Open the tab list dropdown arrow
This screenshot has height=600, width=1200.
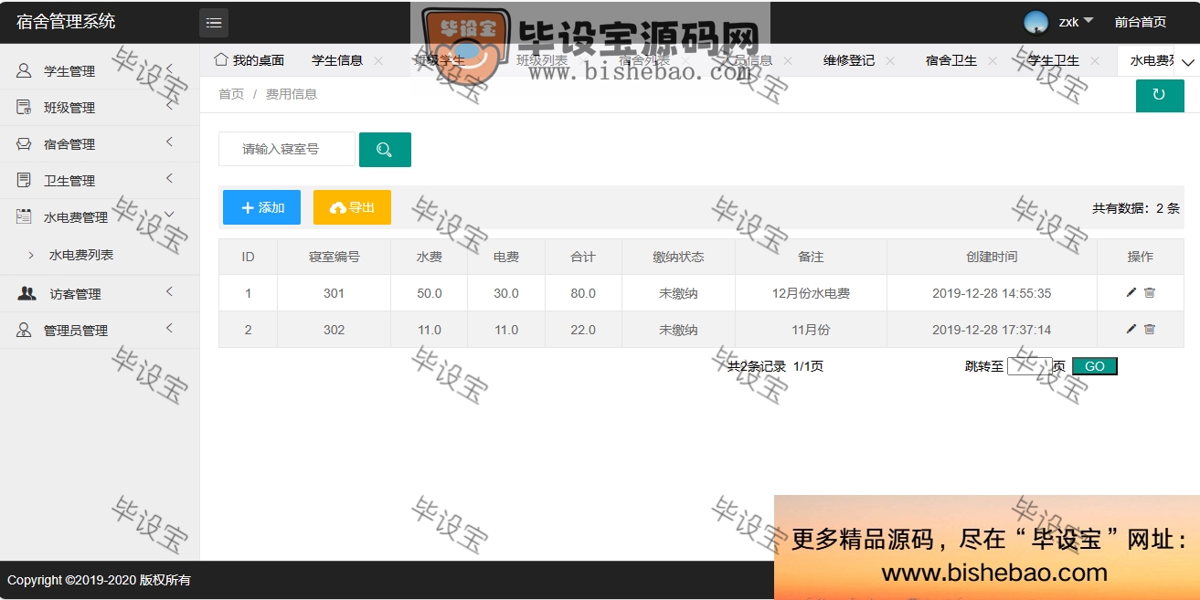[x=1188, y=62]
